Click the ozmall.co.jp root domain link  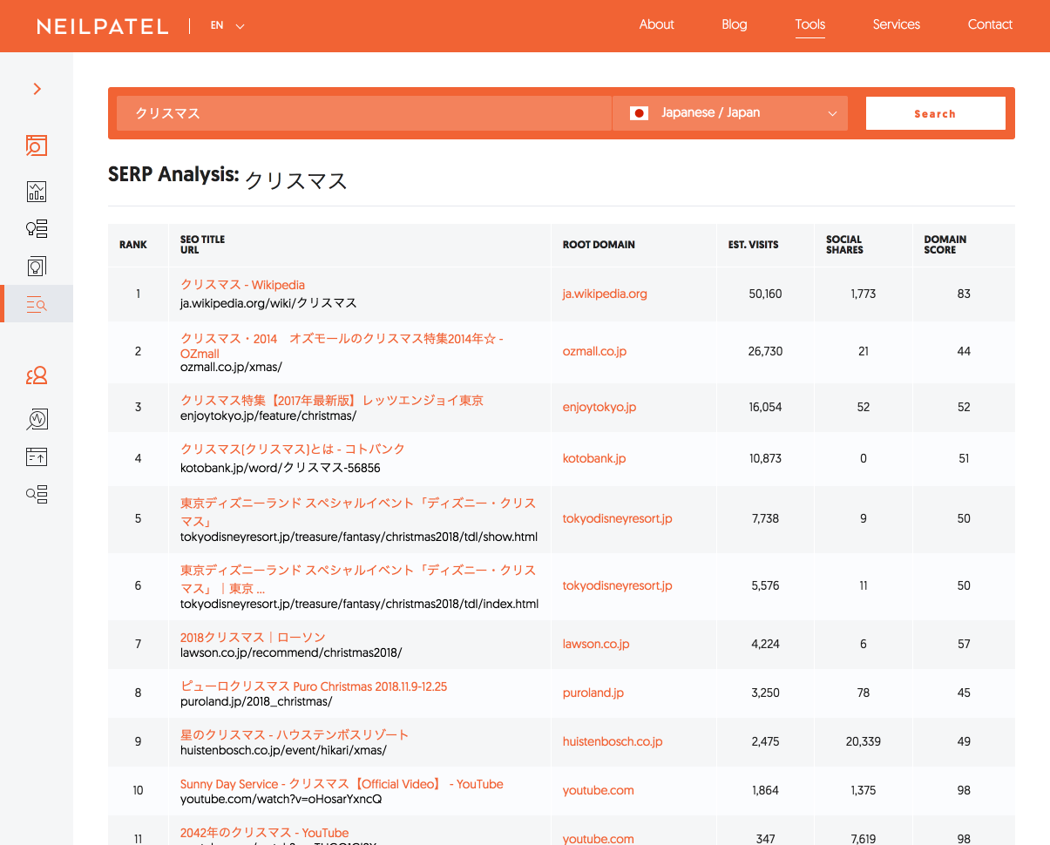pyautogui.click(x=594, y=351)
